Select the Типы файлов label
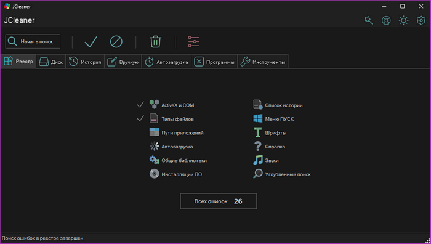The height and width of the screenshot is (244, 431). (x=177, y=119)
